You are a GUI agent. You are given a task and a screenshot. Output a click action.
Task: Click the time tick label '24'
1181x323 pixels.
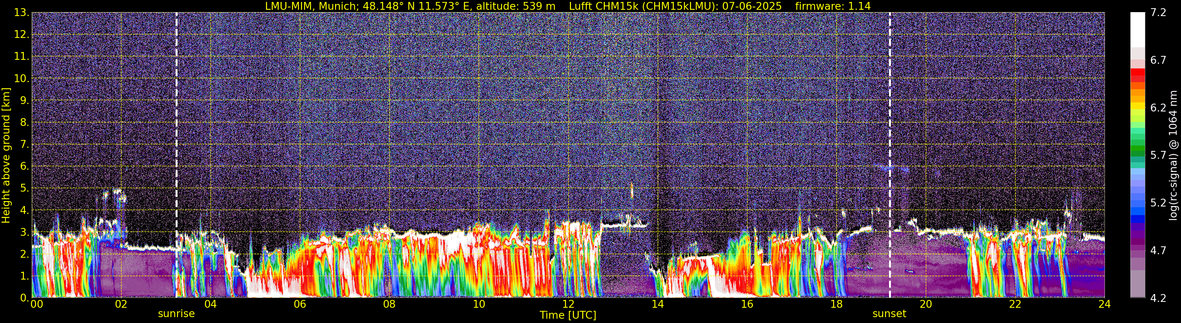tap(1105, 304)
